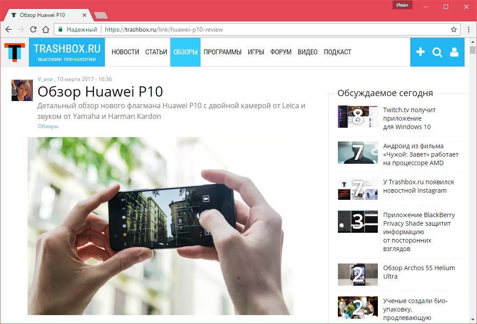This screenshot has width=477, height=324.
Task: Click the Обзор Huawei P10 headline
Action: (x=100, y=92)
